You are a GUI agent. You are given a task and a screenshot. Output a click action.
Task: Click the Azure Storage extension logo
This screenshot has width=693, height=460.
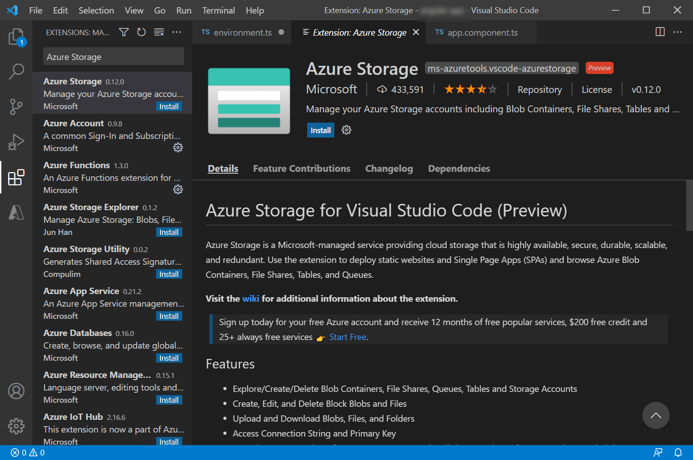pyautogui.click(x=249, y=101)
